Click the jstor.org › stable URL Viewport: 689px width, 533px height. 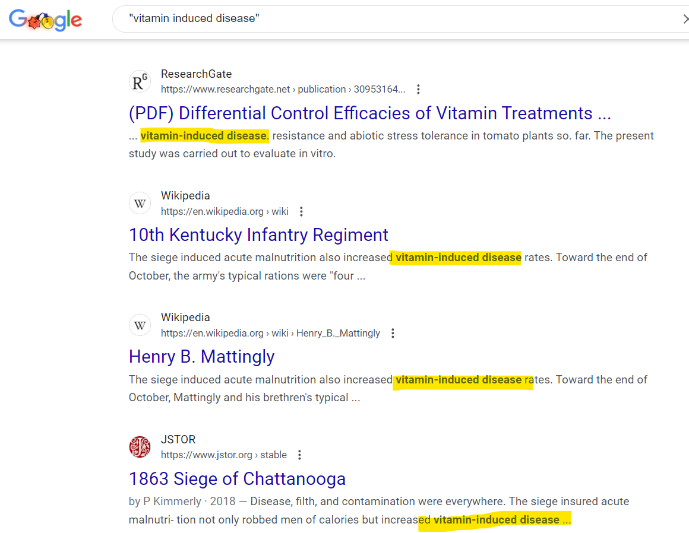coord(224,455)
